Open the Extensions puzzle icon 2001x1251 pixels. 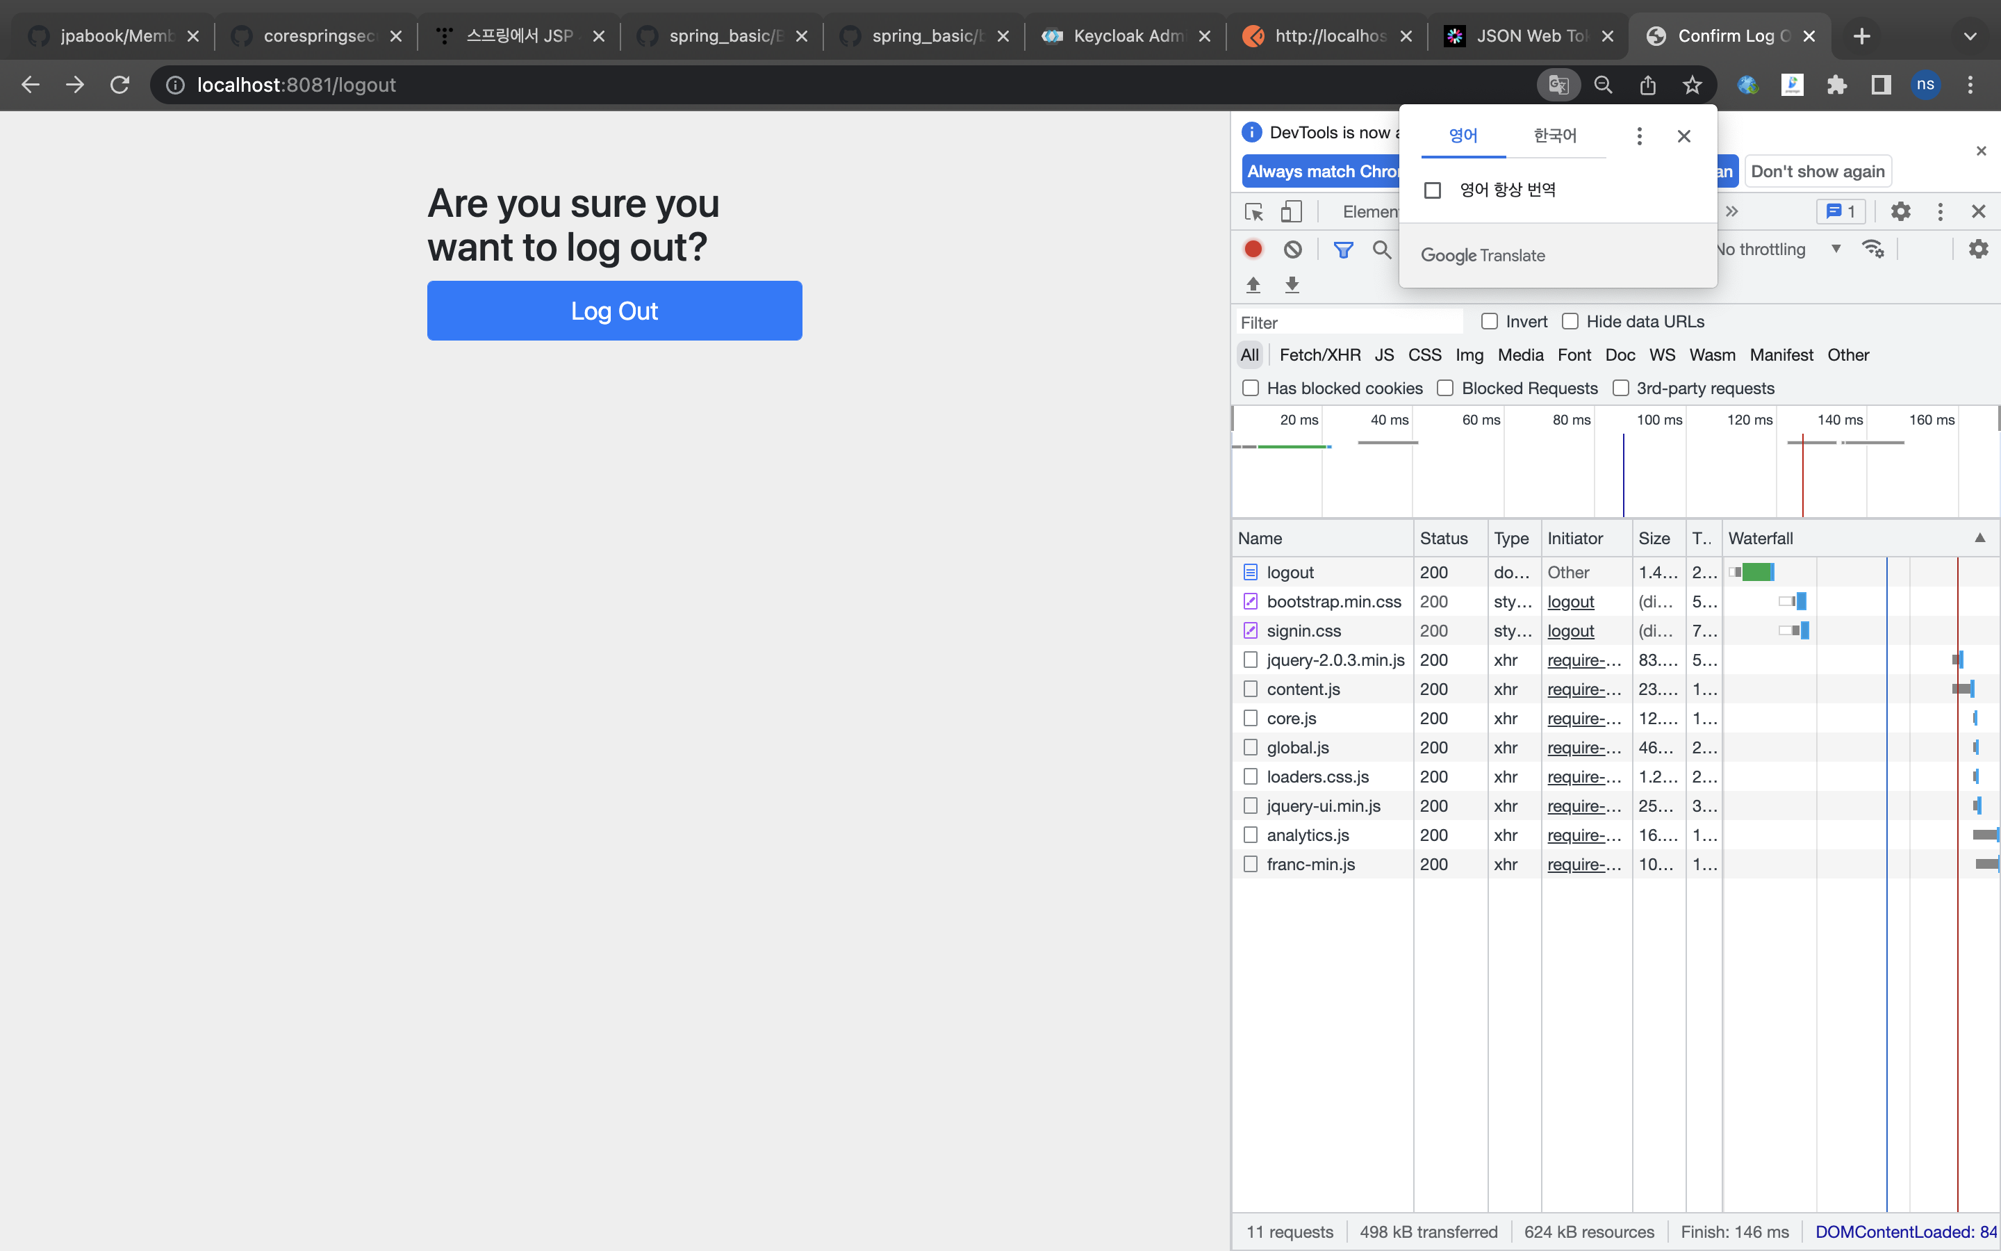[1836, 84]
